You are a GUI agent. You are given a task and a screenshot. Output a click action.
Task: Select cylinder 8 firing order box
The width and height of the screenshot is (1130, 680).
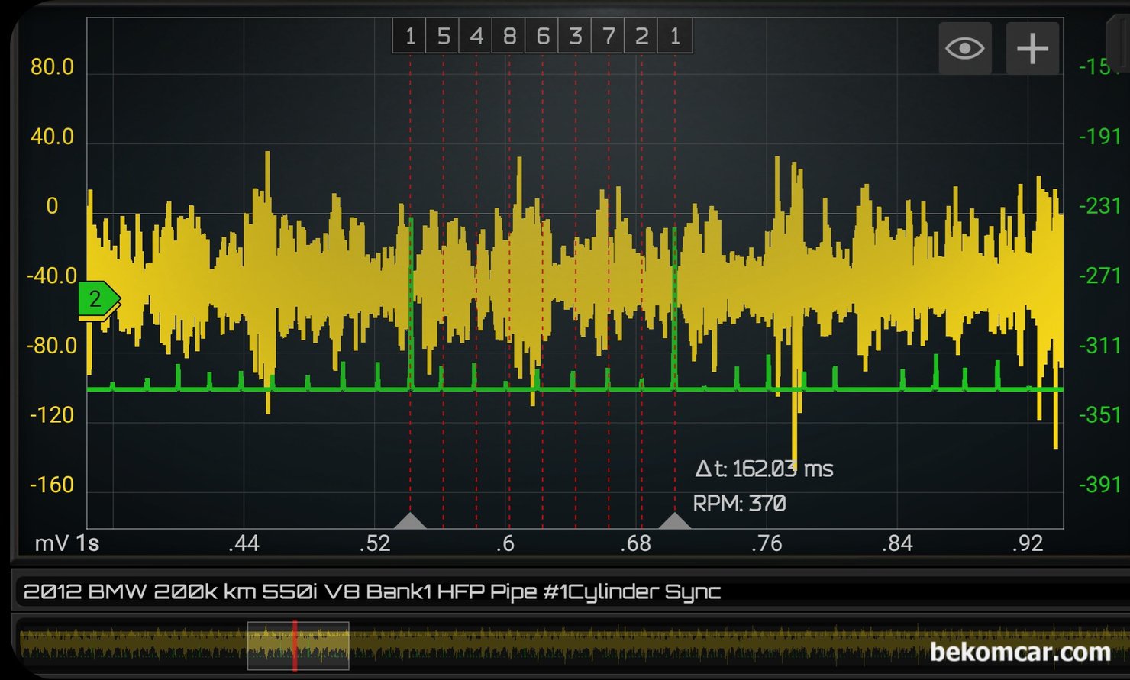509,36
